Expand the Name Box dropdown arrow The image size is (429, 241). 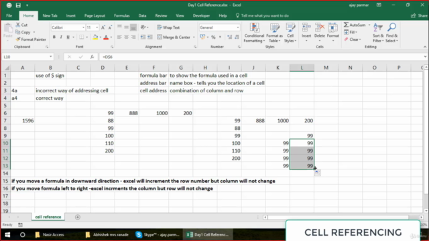[x=51, y=57]
